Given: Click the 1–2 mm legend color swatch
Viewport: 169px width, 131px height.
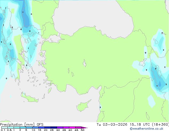Looking at the screenshot, I should 17,128.
